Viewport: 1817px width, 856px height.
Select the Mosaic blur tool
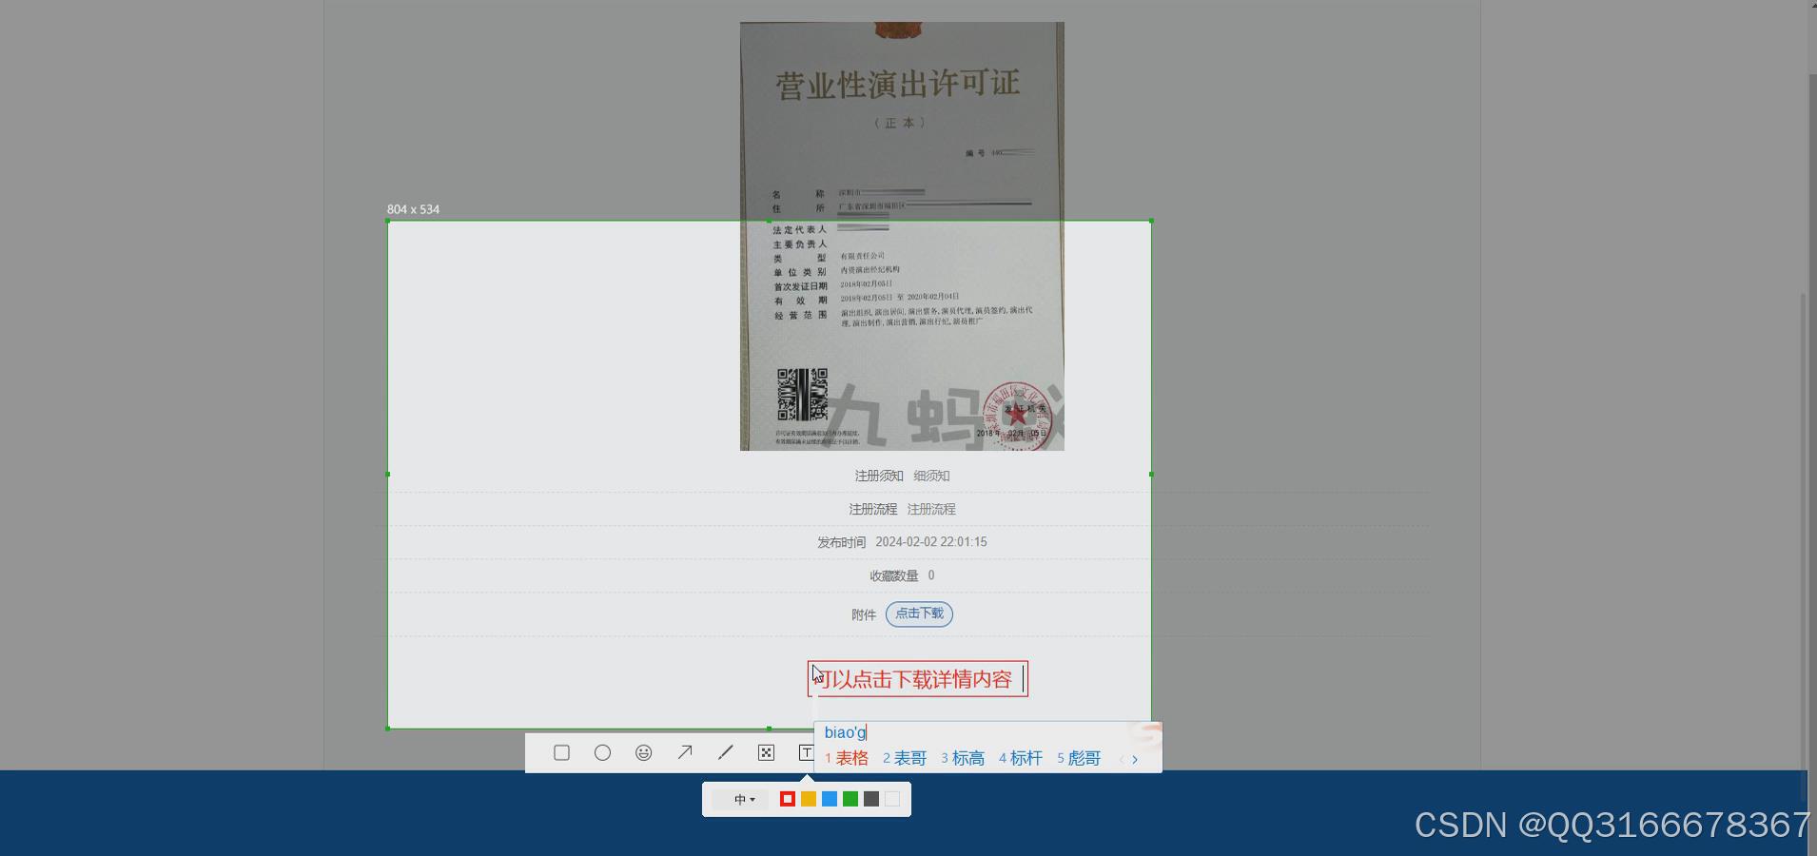coord(767,751)
